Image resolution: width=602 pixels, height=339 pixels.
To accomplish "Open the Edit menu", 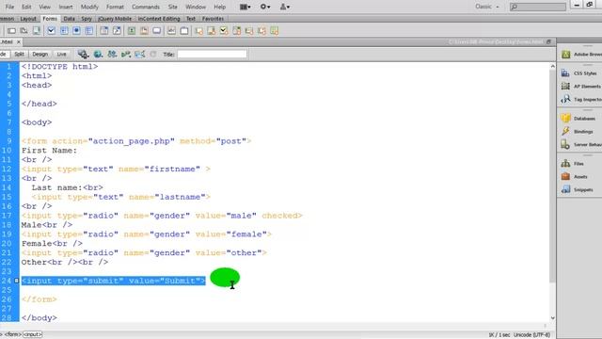I will click(x=26, y=7).
